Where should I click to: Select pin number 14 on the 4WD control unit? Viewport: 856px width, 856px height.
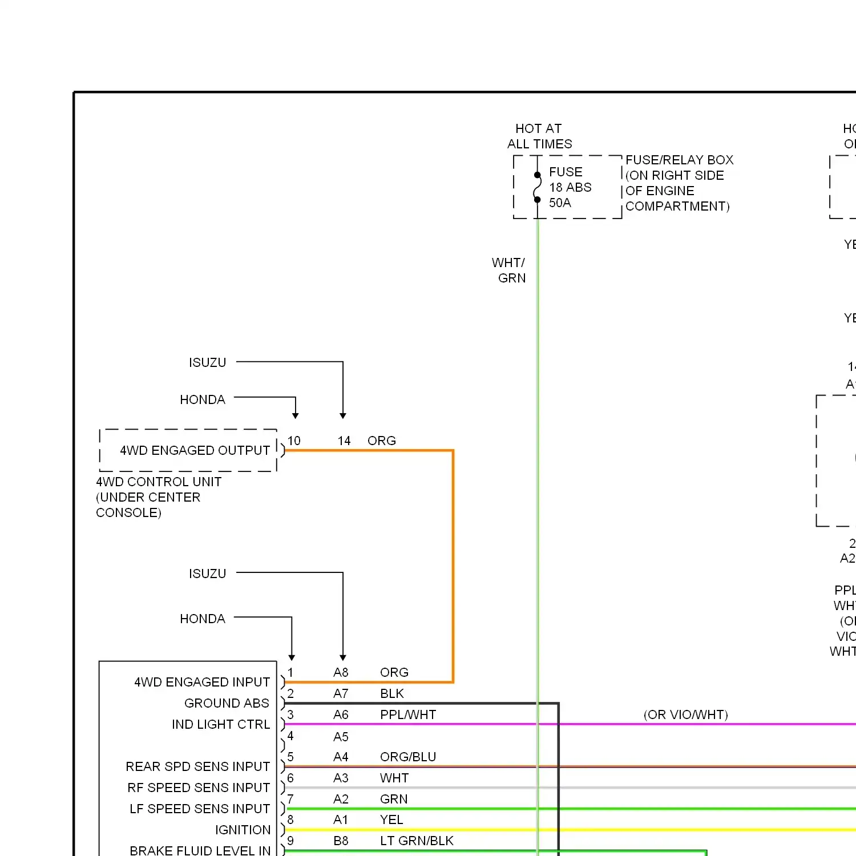coord(344,441)
